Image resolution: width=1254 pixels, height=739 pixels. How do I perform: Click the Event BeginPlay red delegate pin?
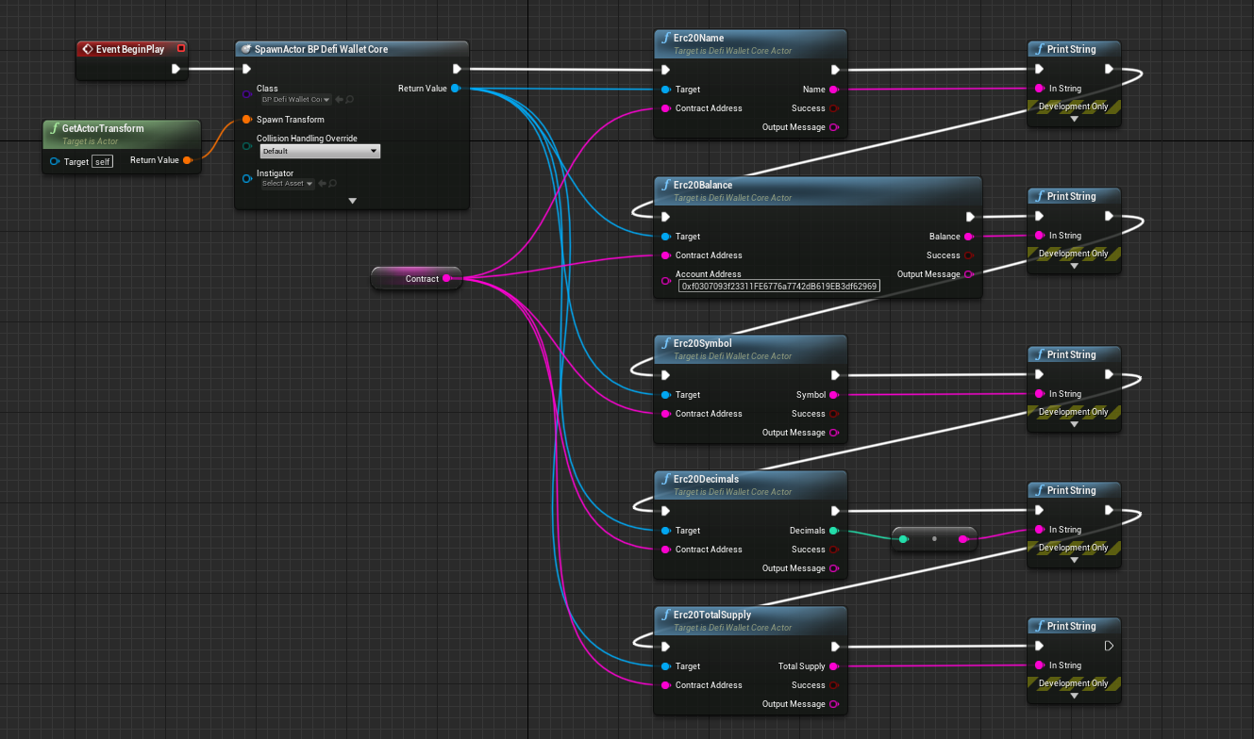click(x=181, y=49)
